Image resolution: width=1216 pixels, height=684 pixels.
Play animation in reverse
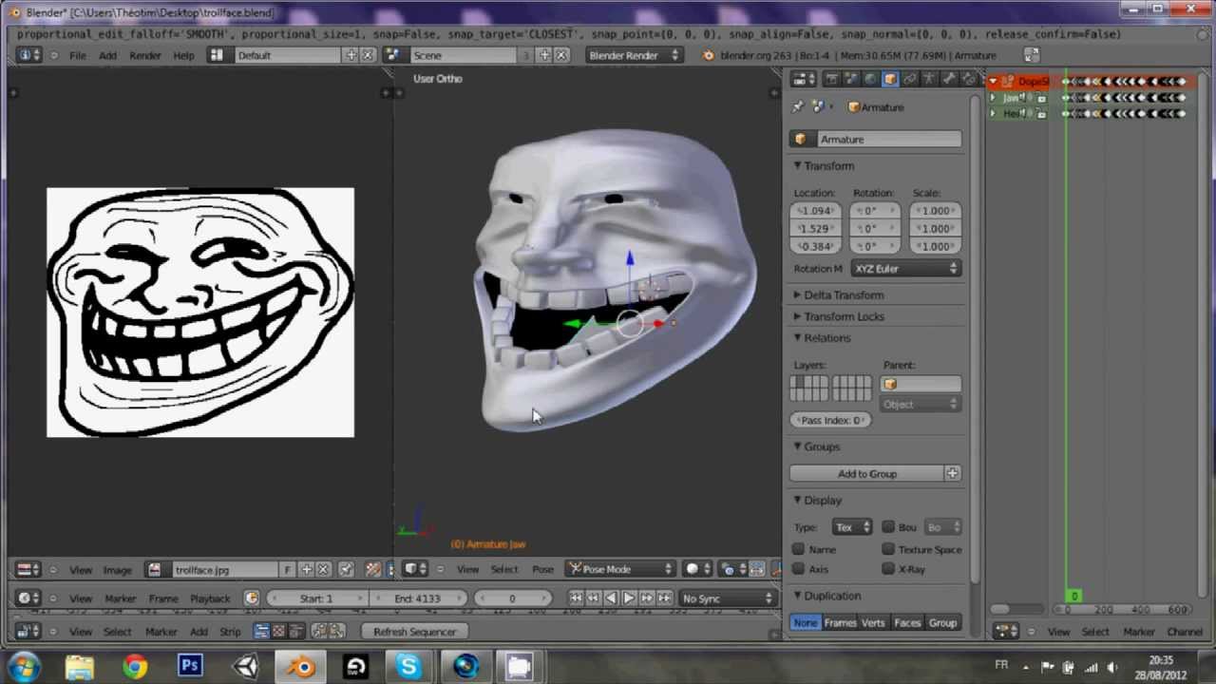[611, 598]
